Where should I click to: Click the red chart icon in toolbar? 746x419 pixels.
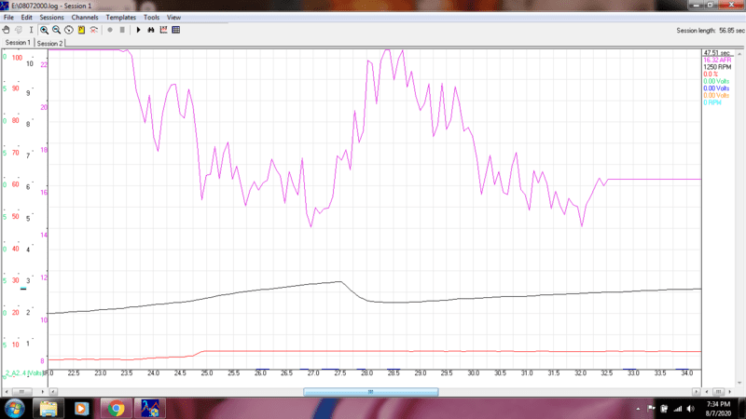pyautogui.click(x=163, y=30)
